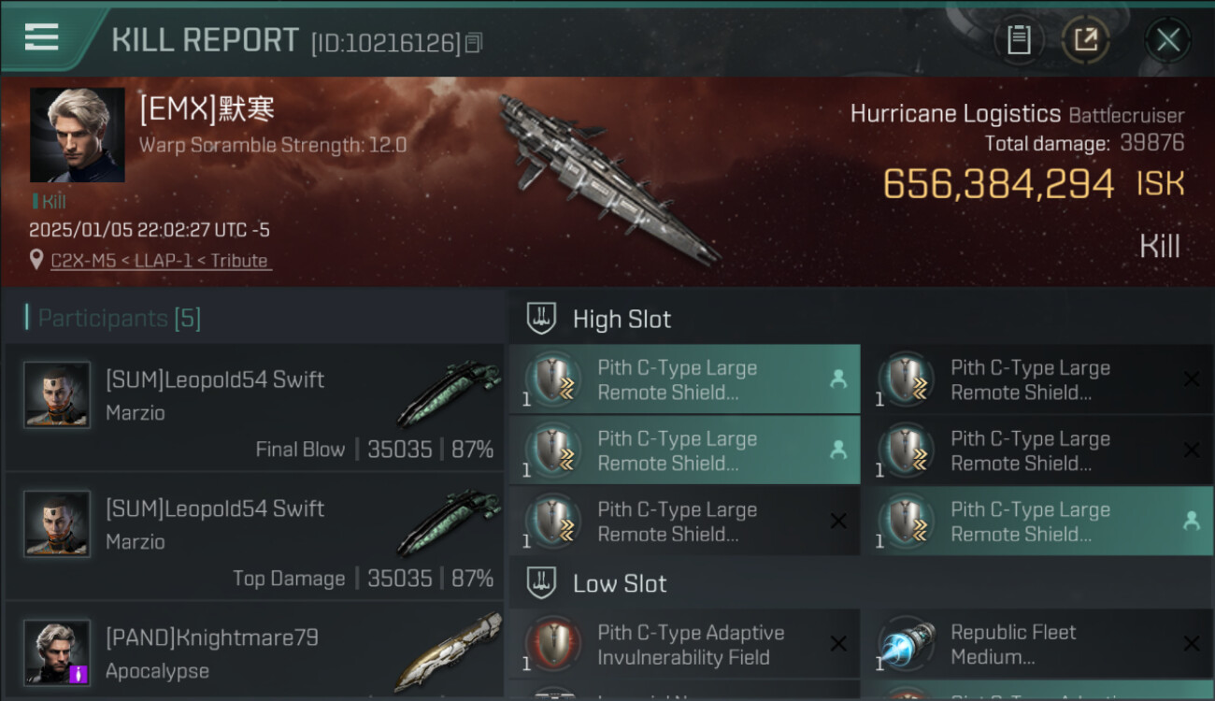Screen dimensions: 1215x701
Task: View the victim pilot portrait
Action: point(78,136)
